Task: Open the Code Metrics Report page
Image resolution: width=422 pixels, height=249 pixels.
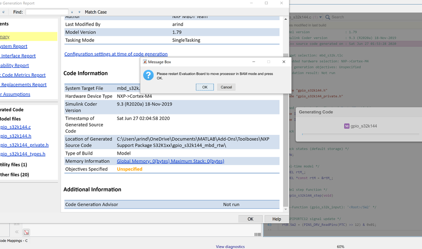Action: [x=23, y=75]
